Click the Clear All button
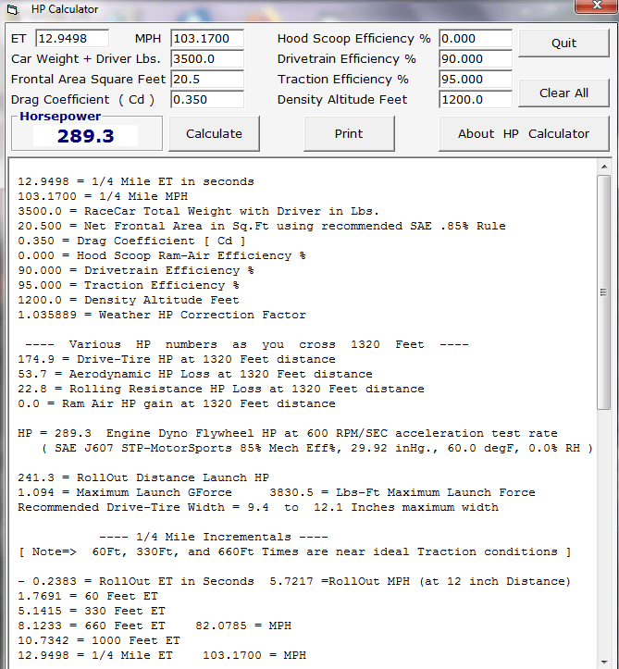The image size is (619, 669). (563, 93)
